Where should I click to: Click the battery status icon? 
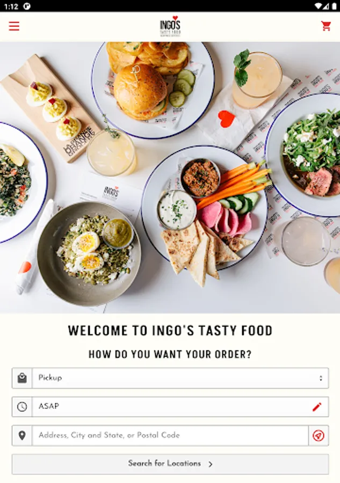click(334, 6)
